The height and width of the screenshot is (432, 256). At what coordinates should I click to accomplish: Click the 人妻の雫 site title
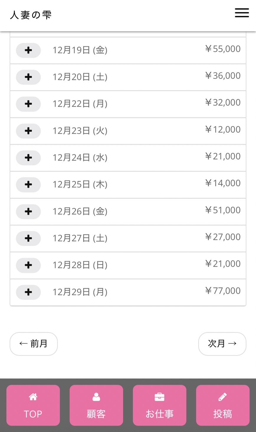click(x=31, y=15)
